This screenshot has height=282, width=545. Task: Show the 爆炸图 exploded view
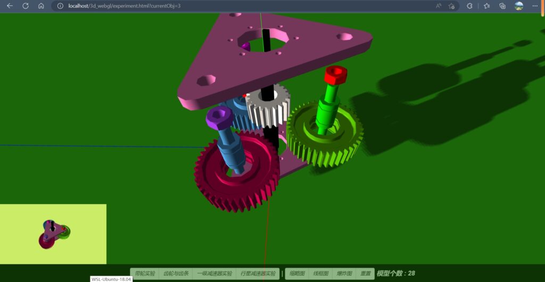344,274
